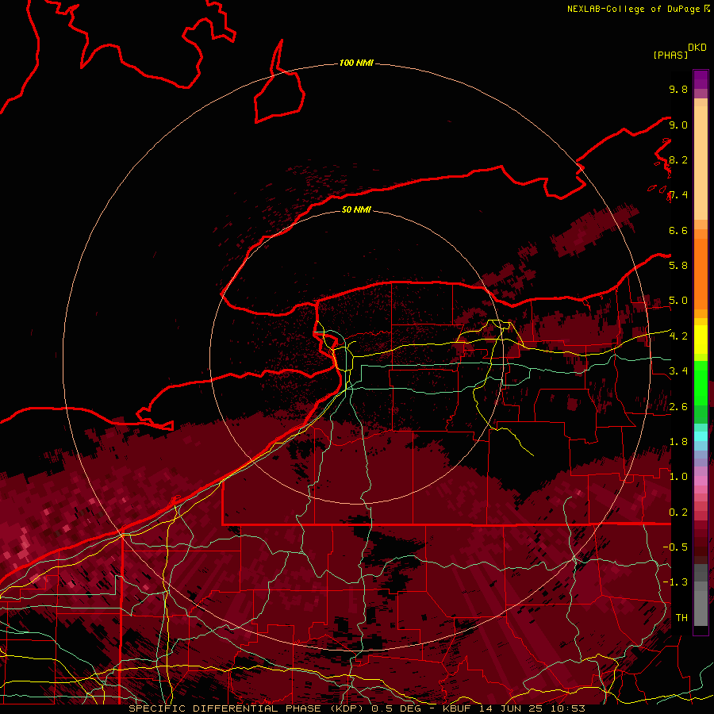Pick the pink band of the color bar
This screenshot has width=714, height=714.
coord(701,481)
